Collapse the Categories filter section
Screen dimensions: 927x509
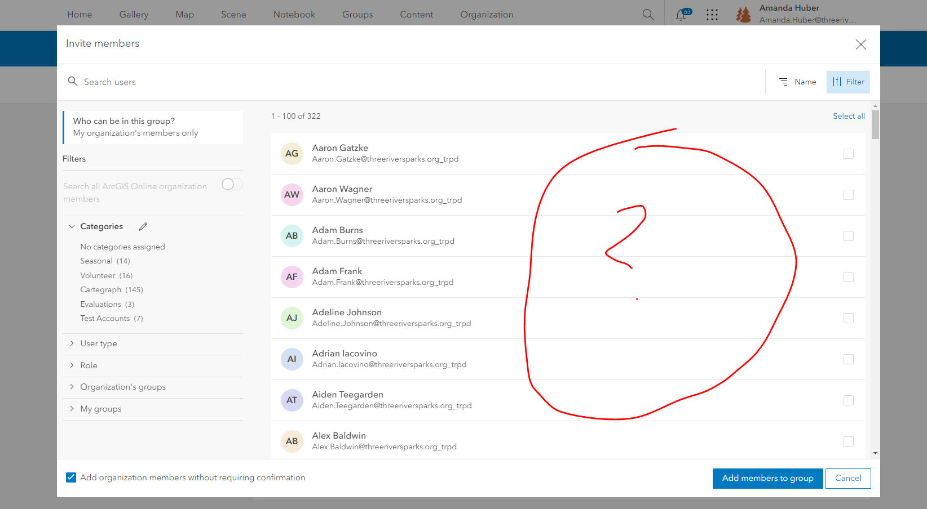pos(72,226)
